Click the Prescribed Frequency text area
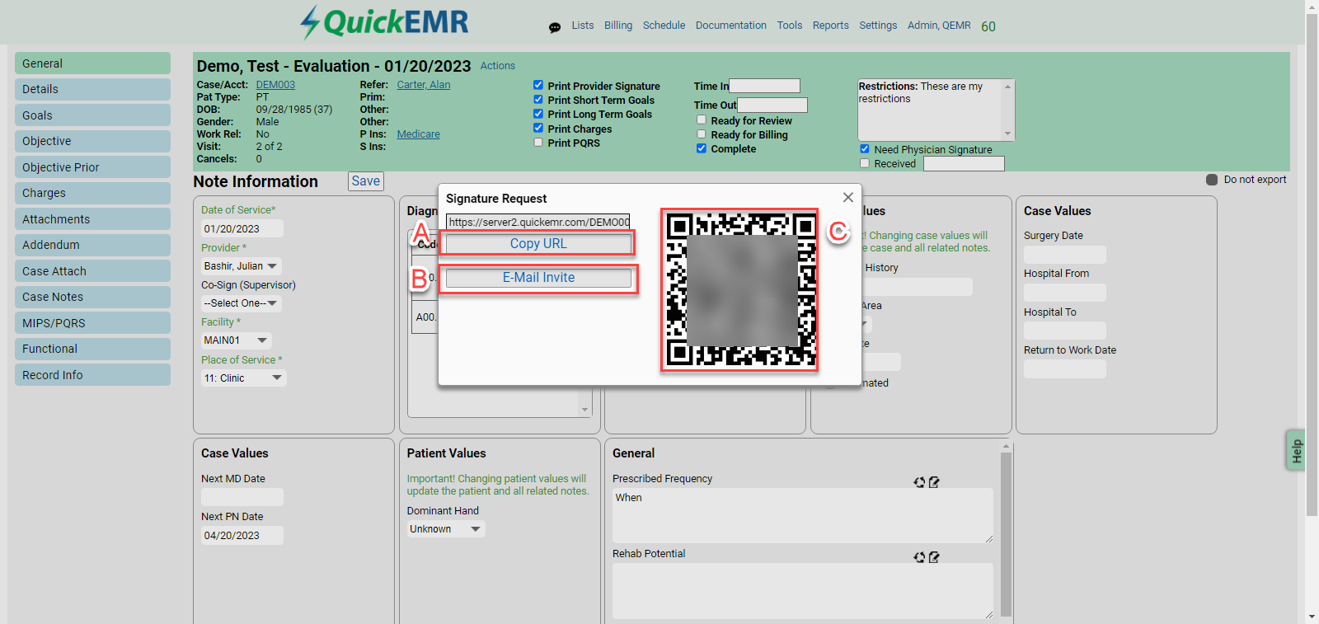 click(x=803, y=516)
